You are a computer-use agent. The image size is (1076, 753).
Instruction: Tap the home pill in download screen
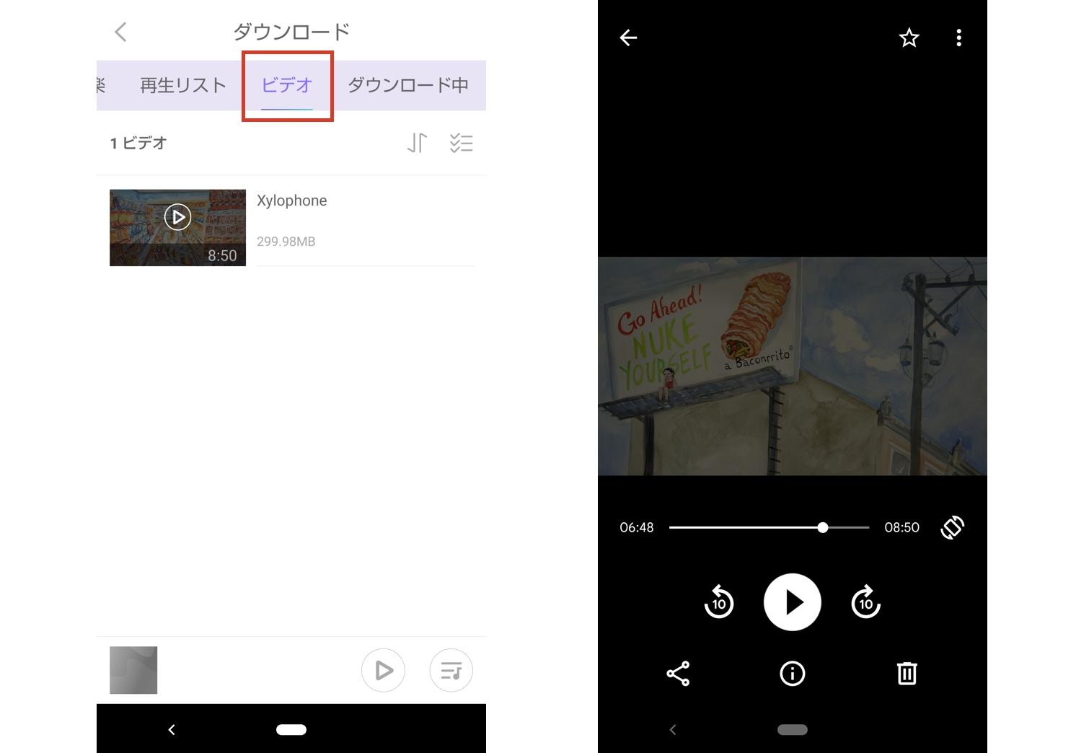[291, 730]
